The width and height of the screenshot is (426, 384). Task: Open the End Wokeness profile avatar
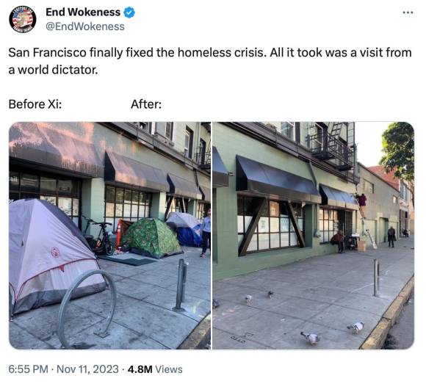pyautogui.click(x=23, y=19)
